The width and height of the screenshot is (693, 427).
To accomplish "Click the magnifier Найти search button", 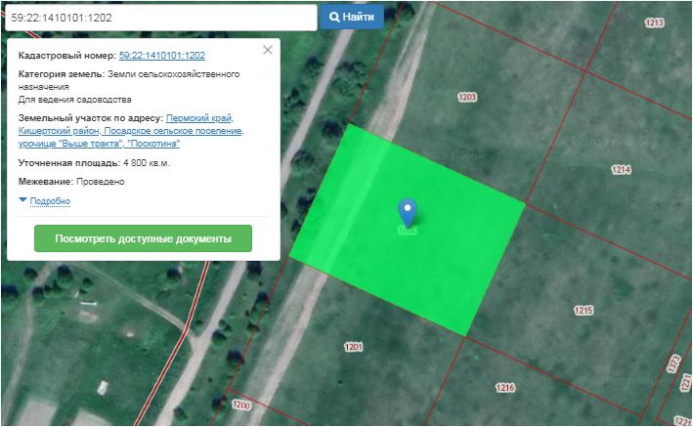I will pos(352,17).
